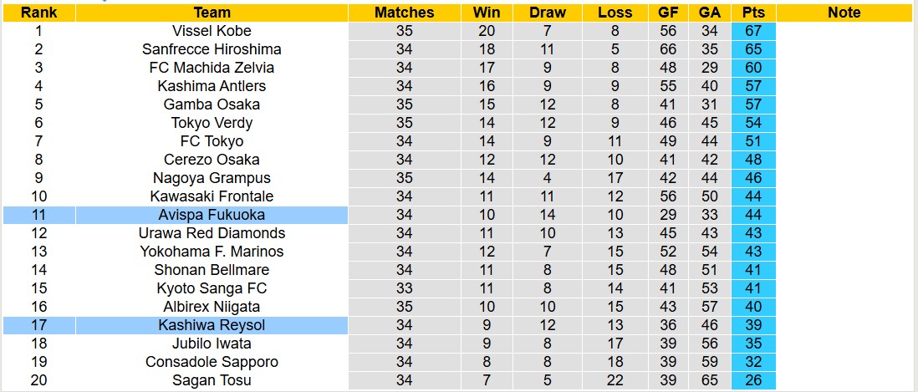The width and height of the screenshot is (918, 392).
Task: Click the highlighted Avispa Fukuoka row
Action: tap(212, 215)
